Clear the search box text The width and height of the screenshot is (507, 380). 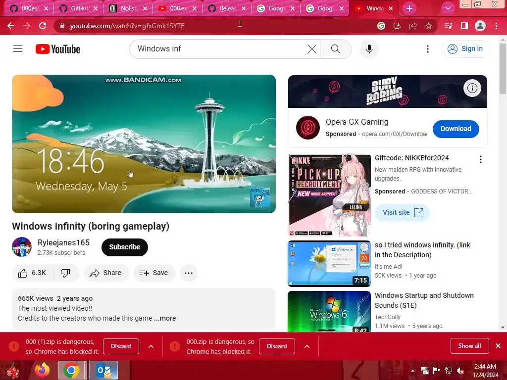tap(312, 49)
